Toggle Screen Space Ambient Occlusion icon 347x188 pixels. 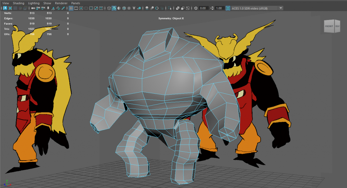click(147, 8)
